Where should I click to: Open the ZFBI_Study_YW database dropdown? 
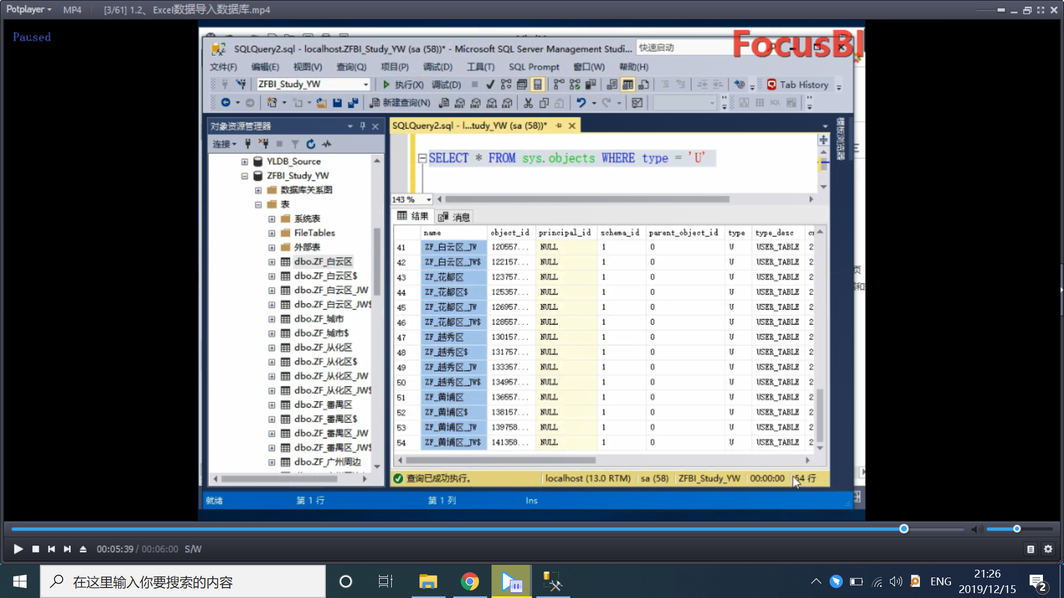pos(366,85)
